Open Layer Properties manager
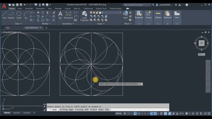Viewport: 212px width, 119px height. tap(84, 16)
